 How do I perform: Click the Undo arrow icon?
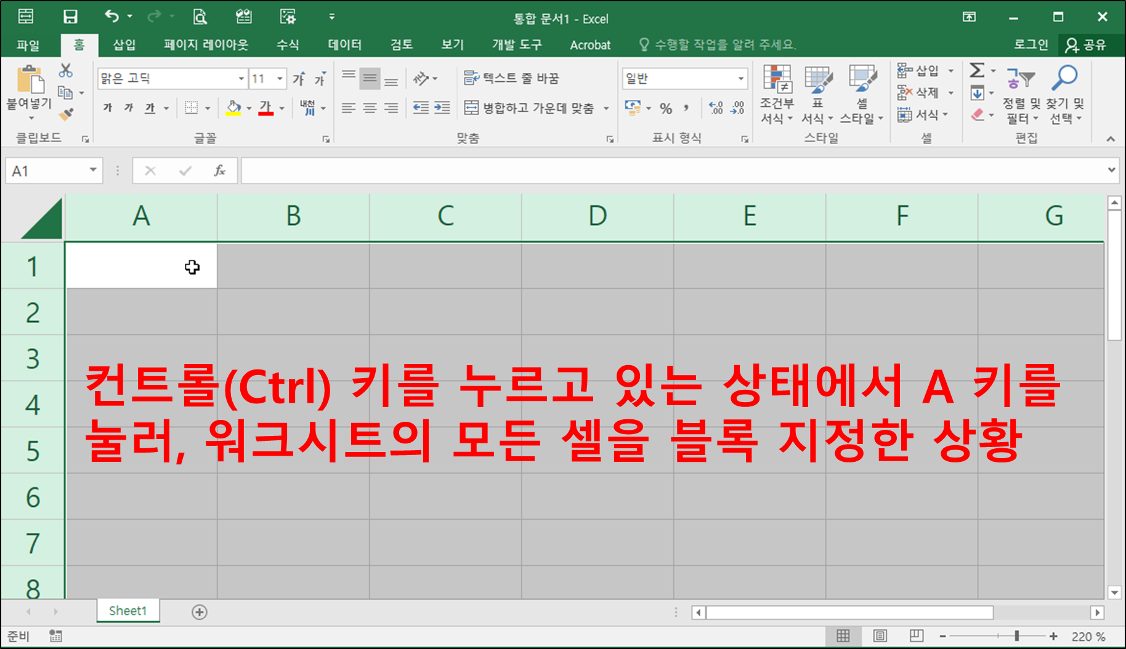tap(111, 16)
